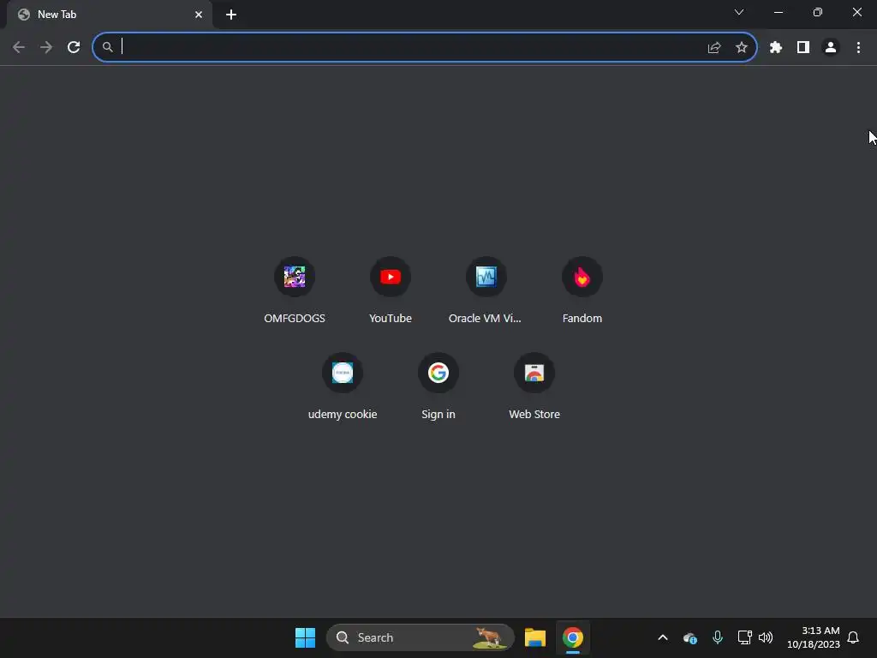Go forward with the forward arrow
Image resolution: width=877 pixels, height=658 pixels.
click(46, 47)
